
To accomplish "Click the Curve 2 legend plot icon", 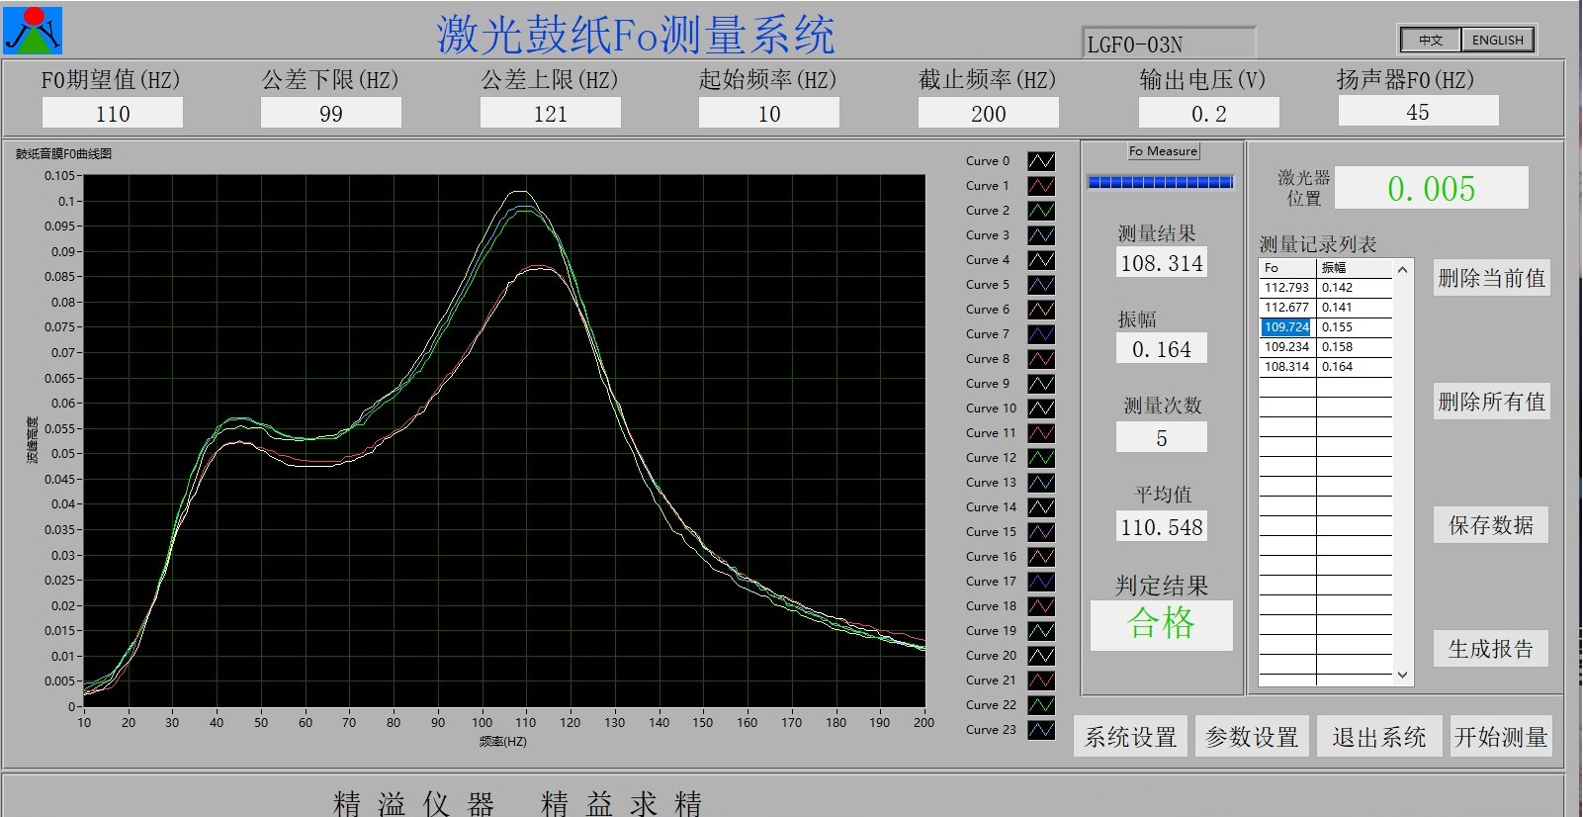I will [1041, 211].
